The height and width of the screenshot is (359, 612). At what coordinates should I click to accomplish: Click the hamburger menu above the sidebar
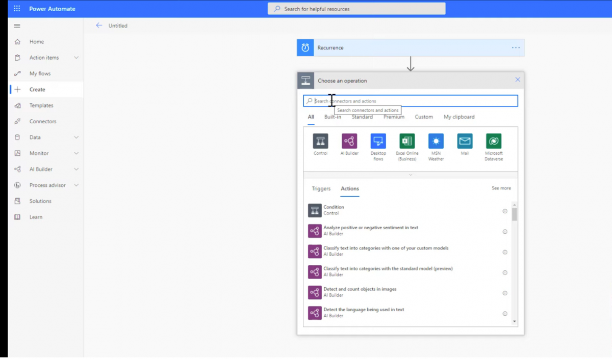tap(17, 25)
